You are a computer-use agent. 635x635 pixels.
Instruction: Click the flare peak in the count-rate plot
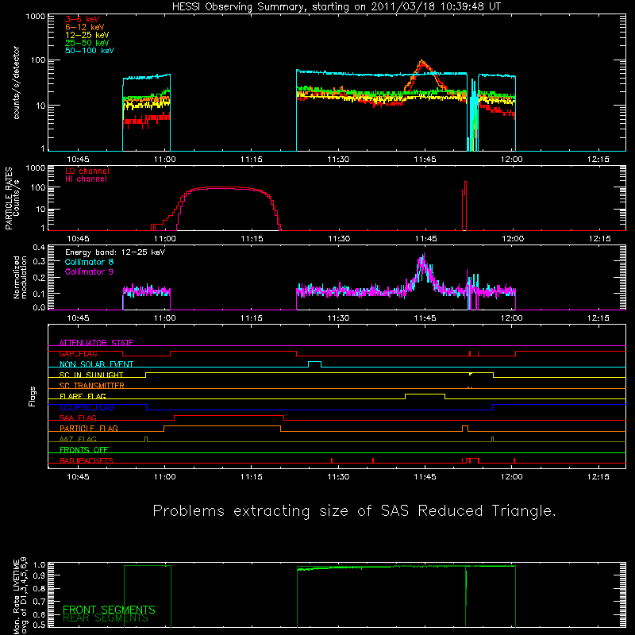(422, 63)
